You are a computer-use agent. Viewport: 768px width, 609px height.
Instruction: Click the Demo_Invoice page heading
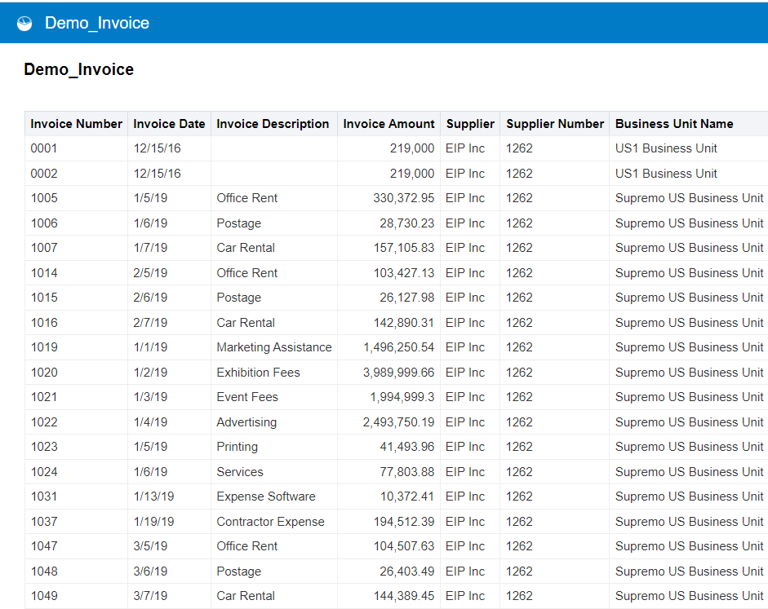(79, 69)
